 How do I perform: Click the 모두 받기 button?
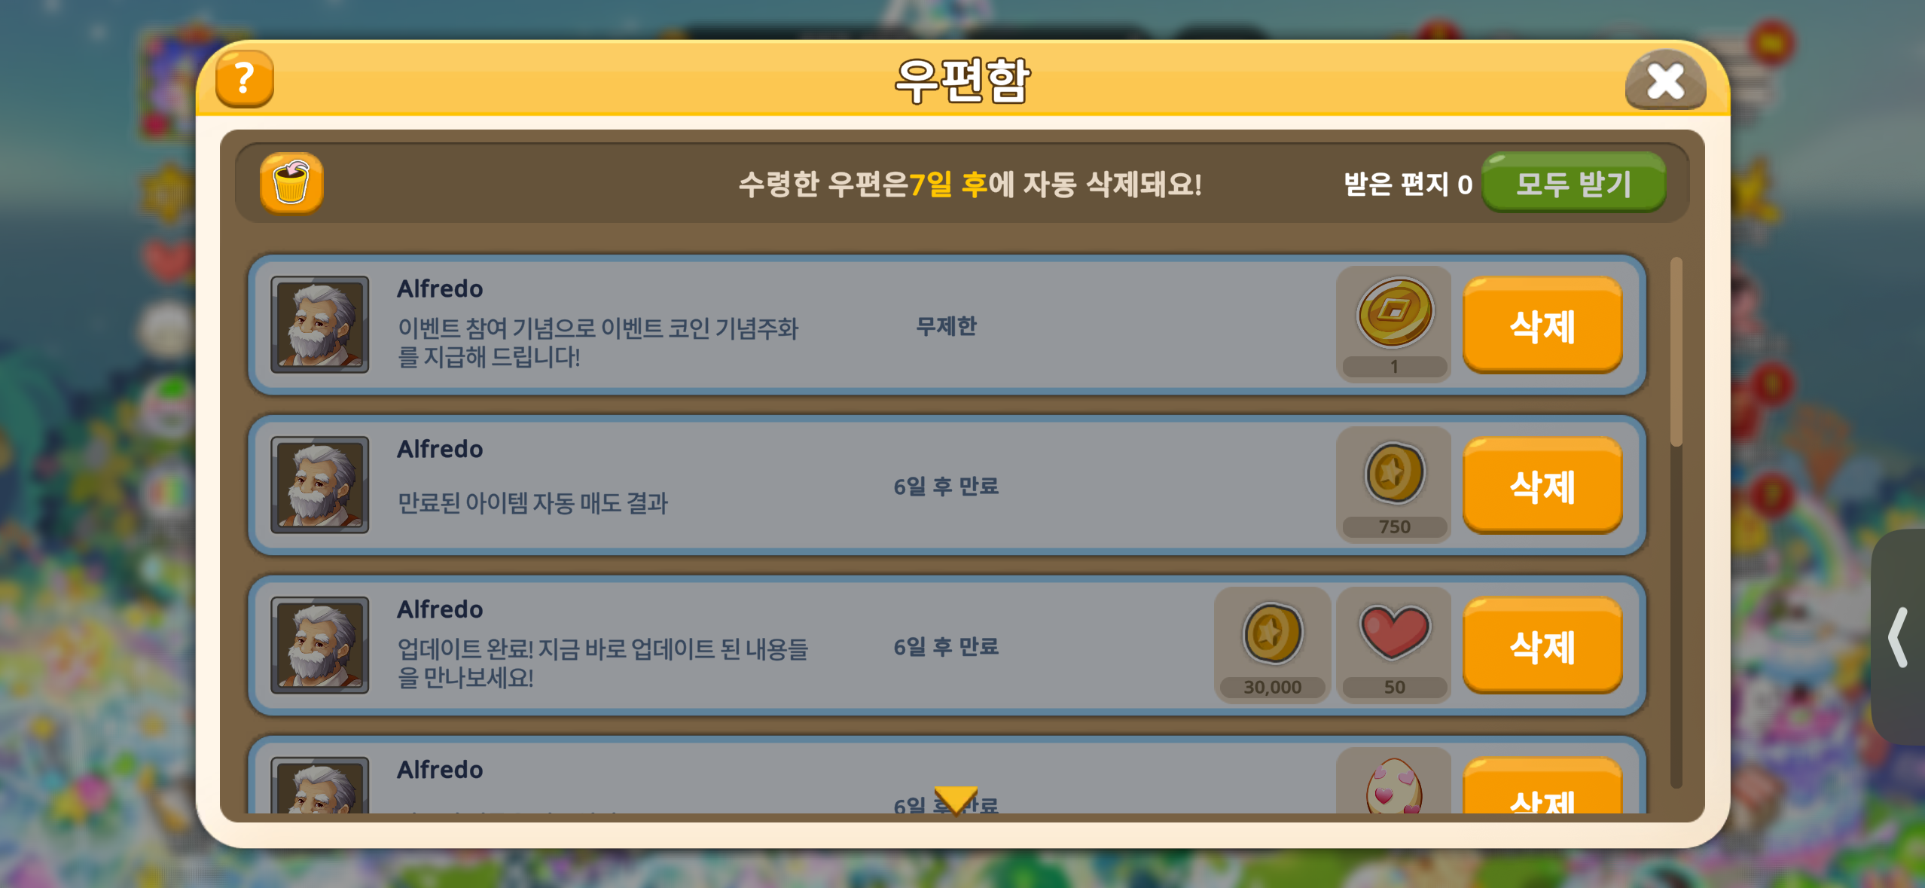1573,183
